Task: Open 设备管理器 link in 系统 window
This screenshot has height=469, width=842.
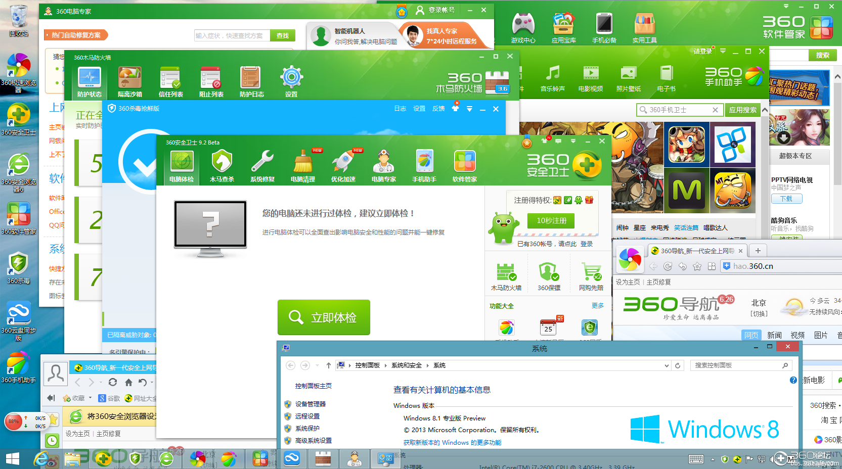Action: click(x=311, y=404)
